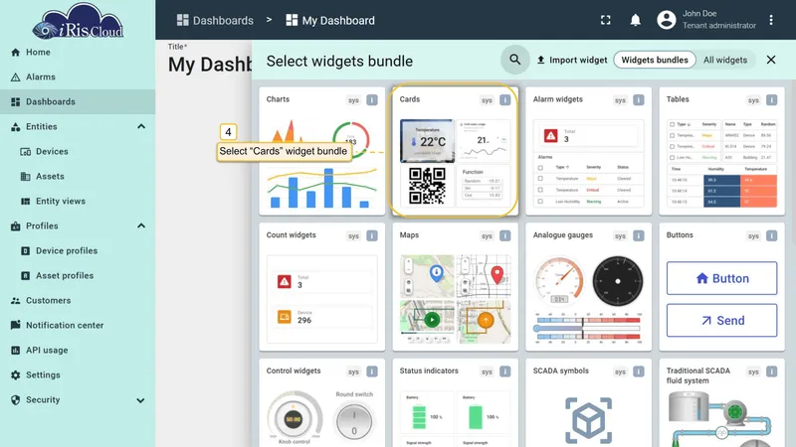Click the info icon on Analogue gauges bundle
The height and width of the screenshot is (447, 796).
click(x=638, y=235)
